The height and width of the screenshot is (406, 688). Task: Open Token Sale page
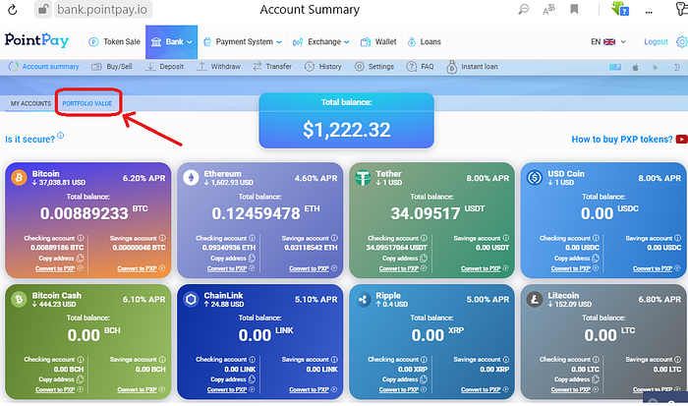pos(115,41)
